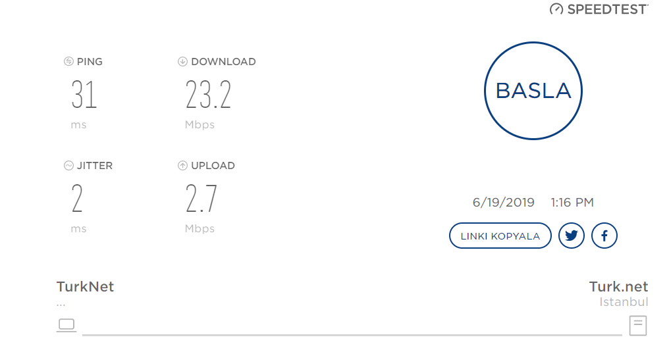
Task: Click the 31 ms ping value
Action: (84, 95)
